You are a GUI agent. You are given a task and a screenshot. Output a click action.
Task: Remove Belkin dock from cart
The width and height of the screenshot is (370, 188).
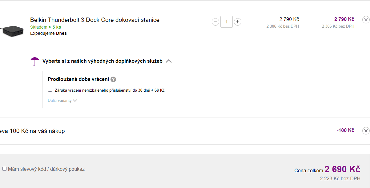point(366,20)
